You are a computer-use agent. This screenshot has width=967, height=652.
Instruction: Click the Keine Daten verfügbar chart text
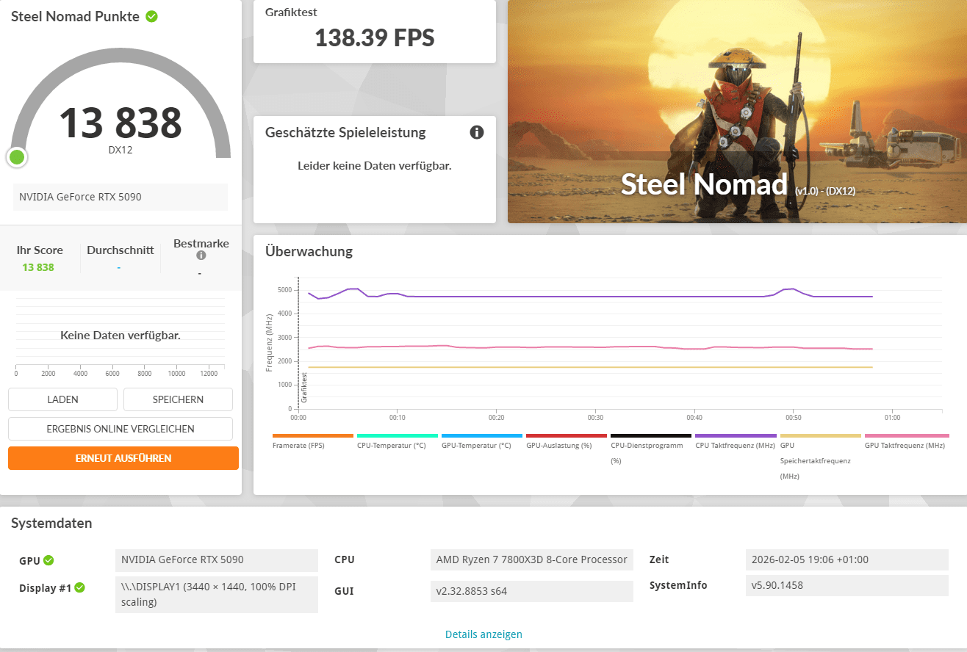point(121,336)
